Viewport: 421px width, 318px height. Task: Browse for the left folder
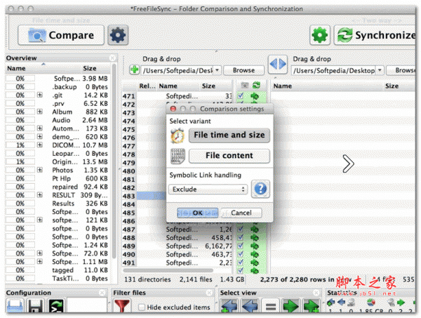click(243, 70)
